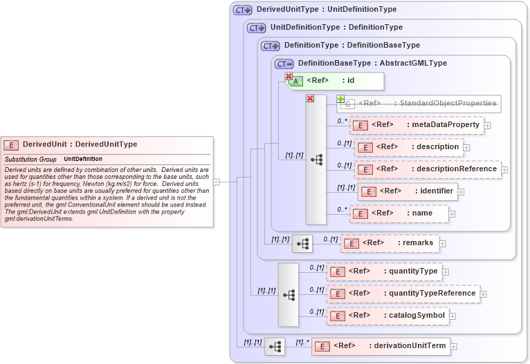Click the E icon of catalogSymbol
530x364 pixels.
point(338,316)
